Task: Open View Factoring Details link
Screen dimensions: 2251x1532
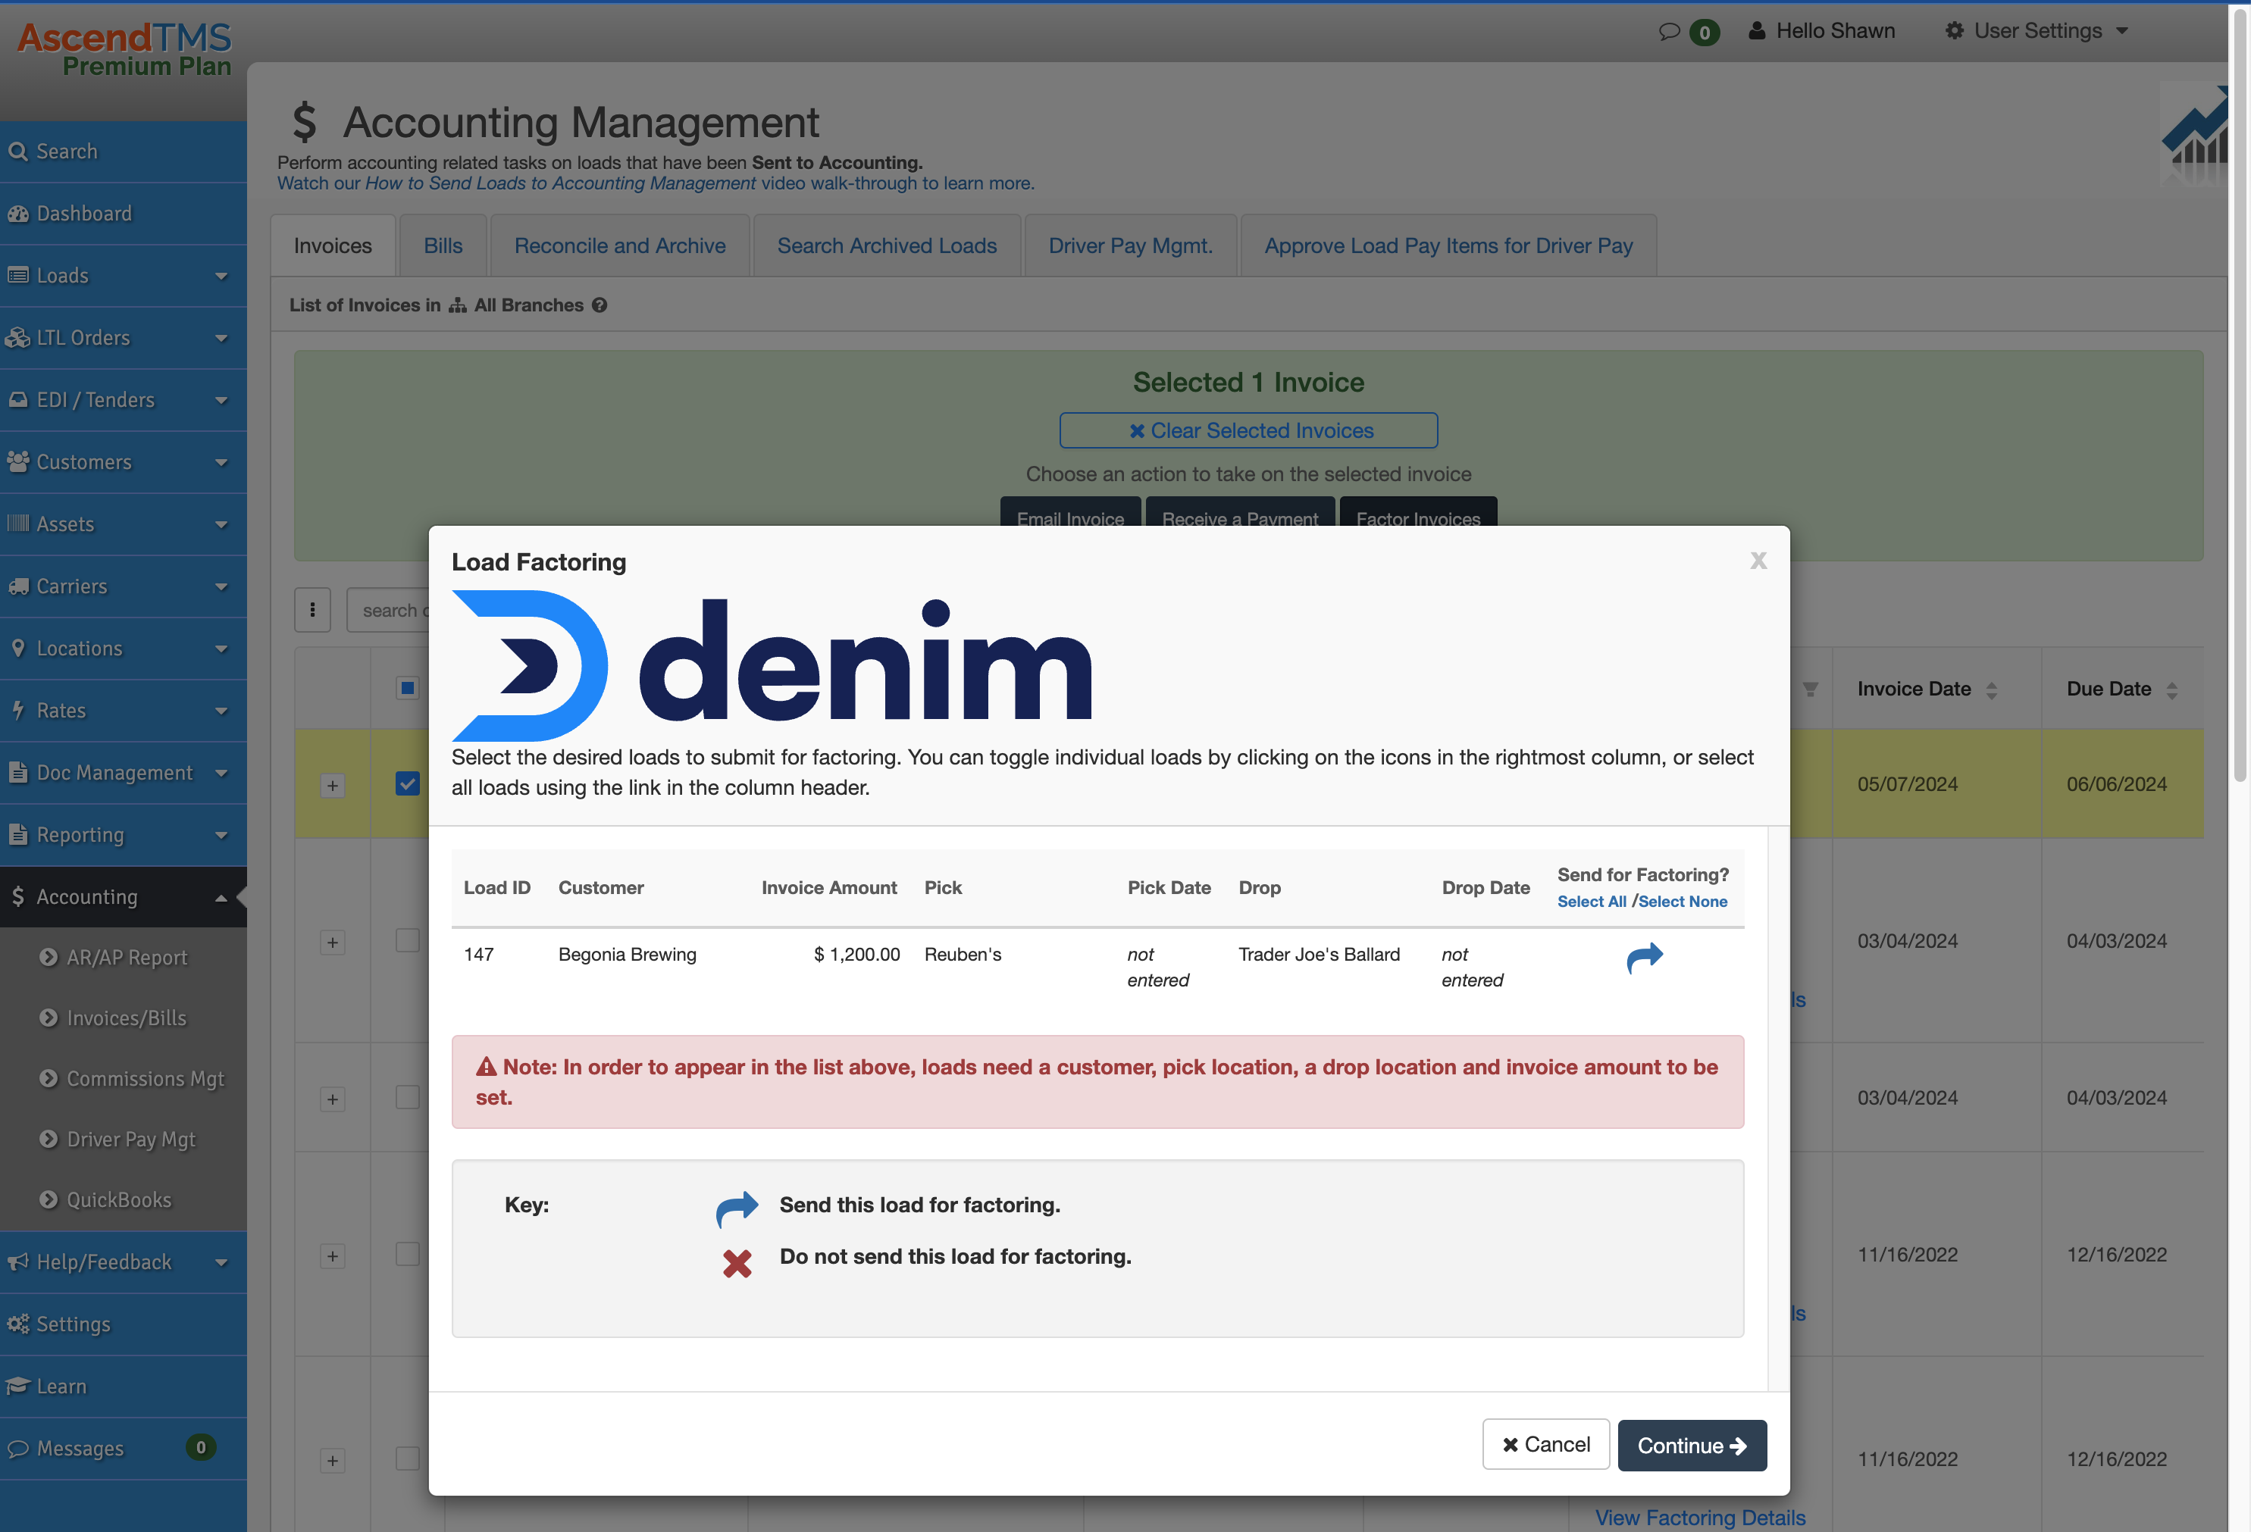Action: tap(1700, 1518)
